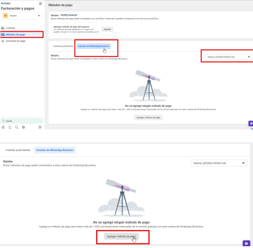Open the Naisha portfolio selector dropdown
Image resolution: width=253 pixels, height=248 pixels.
(22, 16)
